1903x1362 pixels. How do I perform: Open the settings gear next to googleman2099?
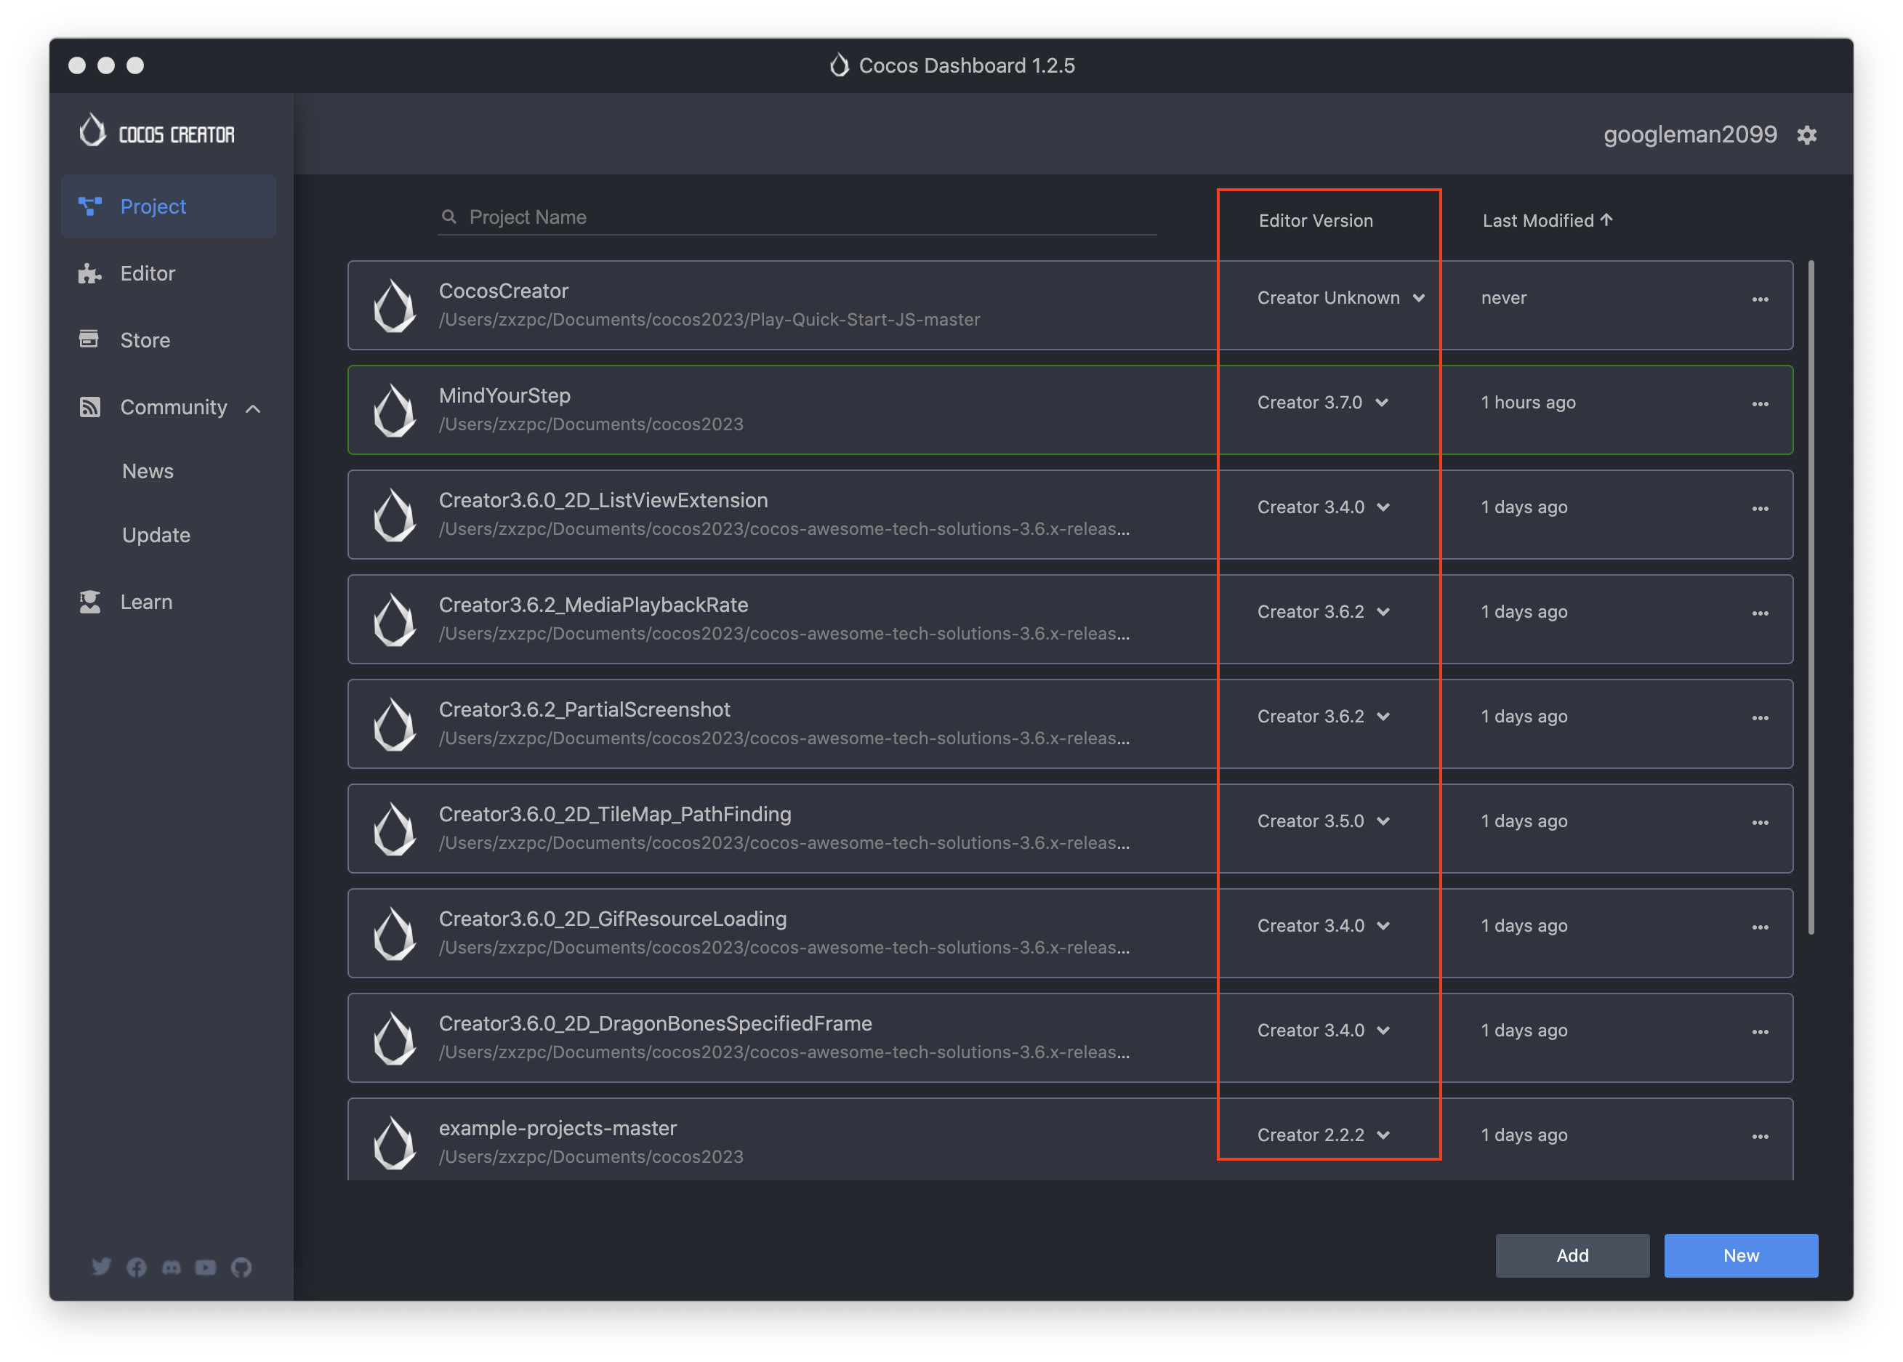1806,135
